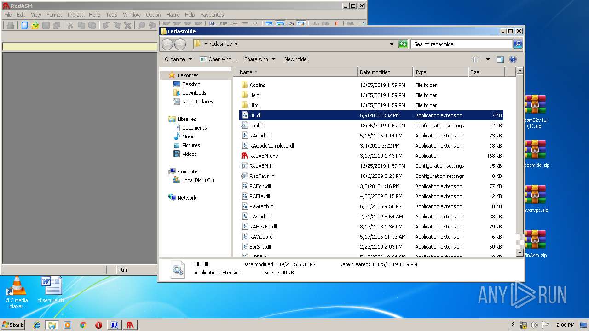Open Google Chrome from the taskbar

pos(83,325)
